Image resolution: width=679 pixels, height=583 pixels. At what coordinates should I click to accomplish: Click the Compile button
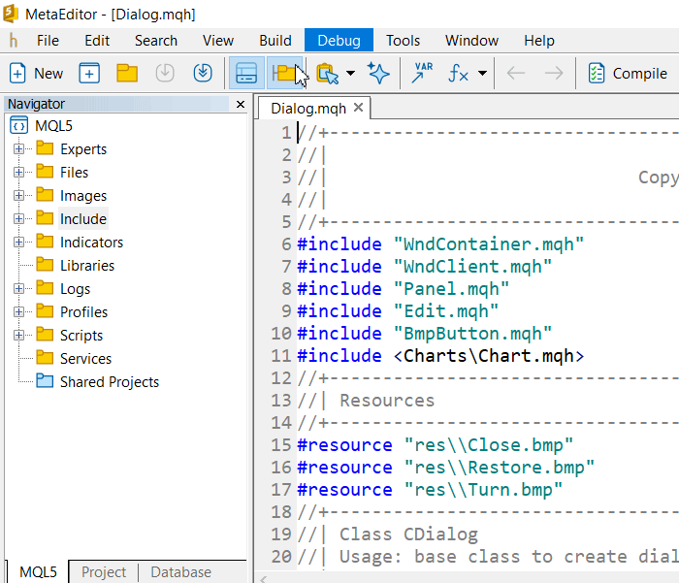(x=627, y=73)
